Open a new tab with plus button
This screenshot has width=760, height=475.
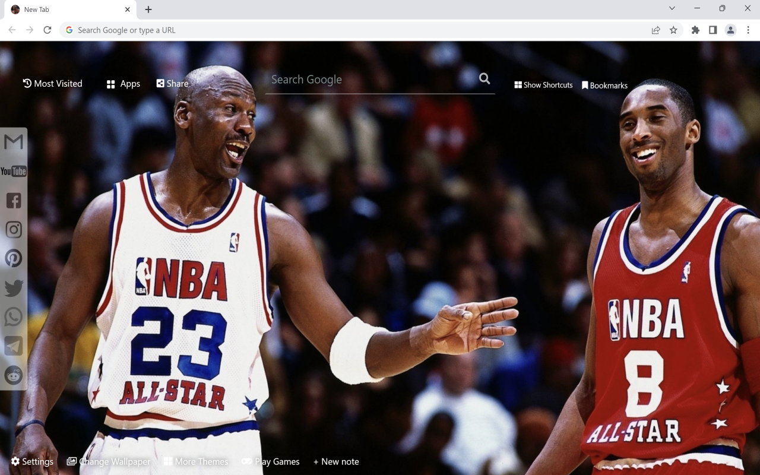click(x=148, y=9)
